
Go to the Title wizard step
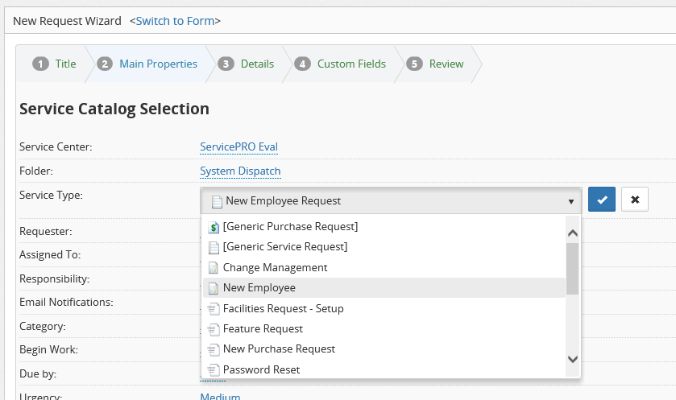coord(55,64)
